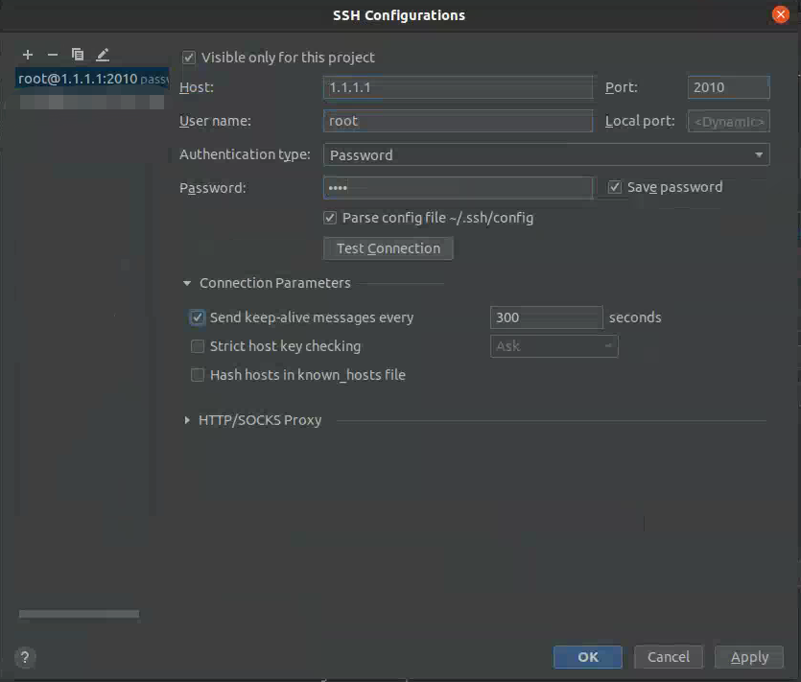801x682 pixels.
Task: Collapse the Connection Parameters section
Action: (x=187, y=283)
